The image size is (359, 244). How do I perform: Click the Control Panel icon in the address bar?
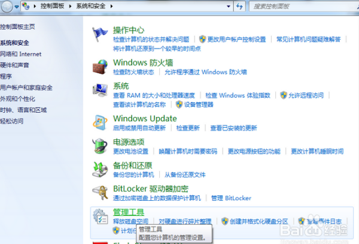(x=26, y=6)
